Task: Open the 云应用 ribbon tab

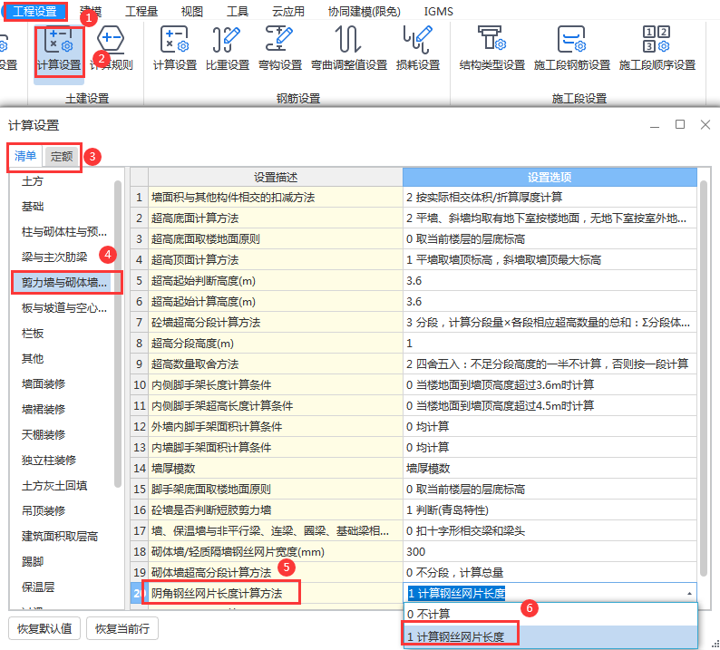Action: tap(287, 12)
